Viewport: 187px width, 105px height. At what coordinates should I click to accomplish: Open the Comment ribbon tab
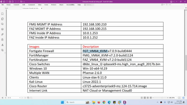pos(32,5)
